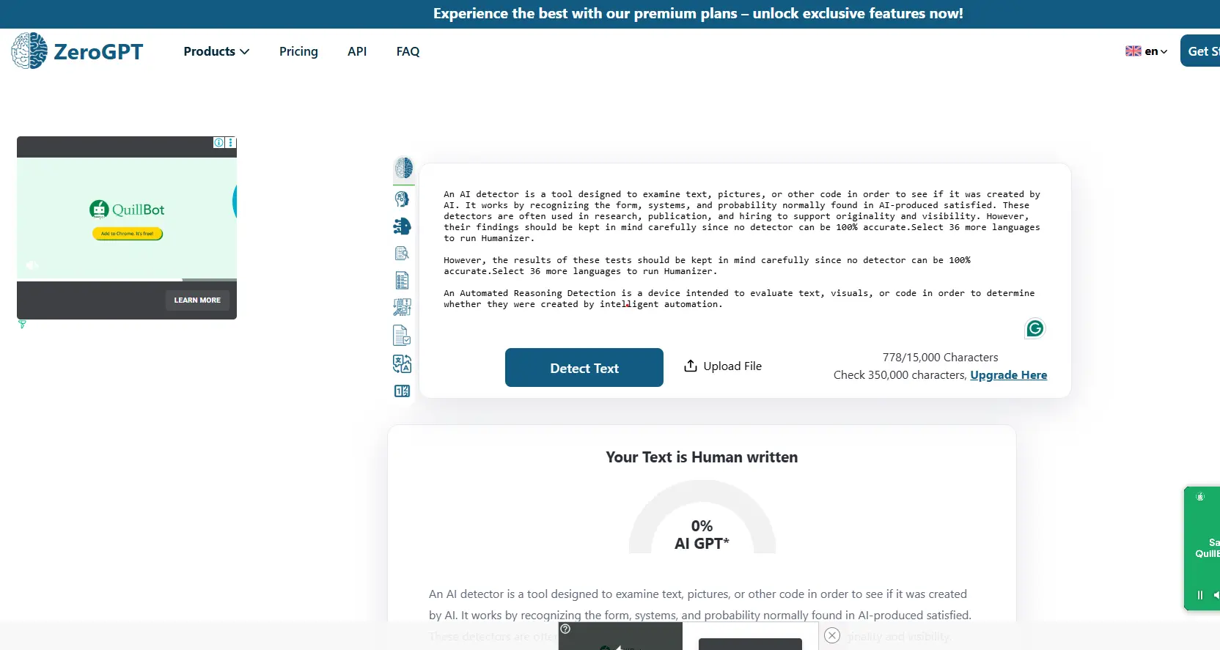Unmute the QuillBot ad video

point(32,265)
